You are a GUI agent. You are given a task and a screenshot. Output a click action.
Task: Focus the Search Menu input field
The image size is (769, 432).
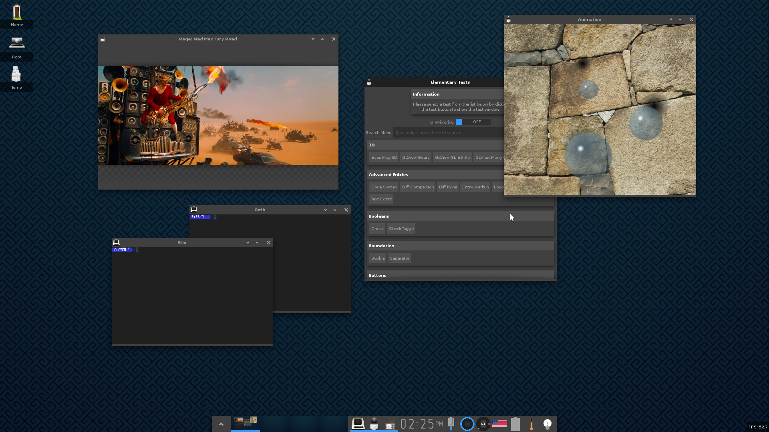(x=449, y=133)
